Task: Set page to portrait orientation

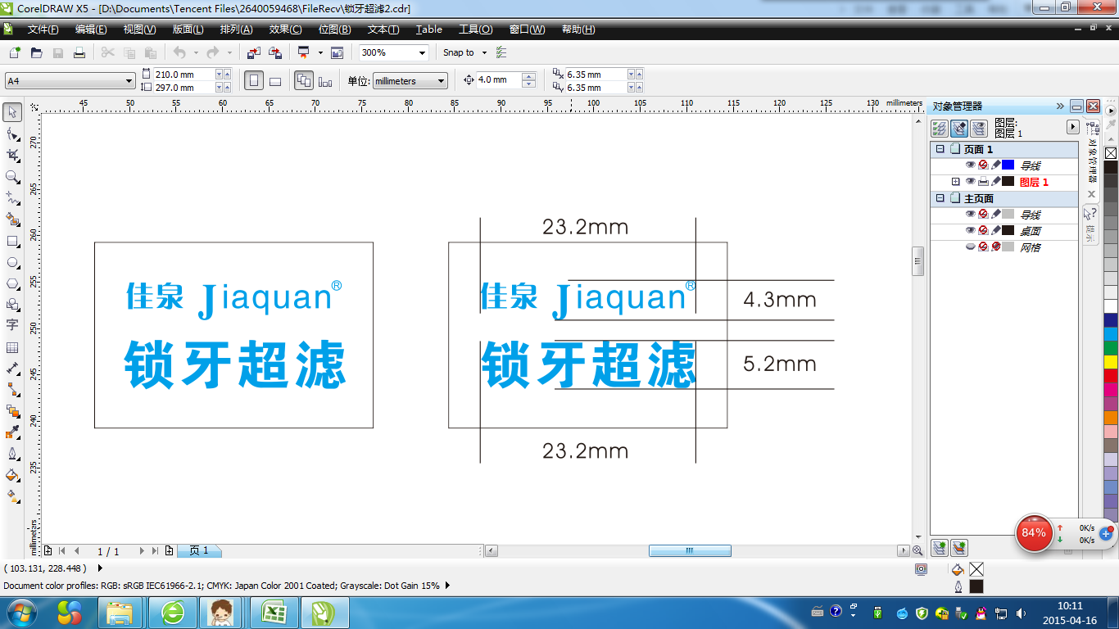Action: tap(254, 81)
